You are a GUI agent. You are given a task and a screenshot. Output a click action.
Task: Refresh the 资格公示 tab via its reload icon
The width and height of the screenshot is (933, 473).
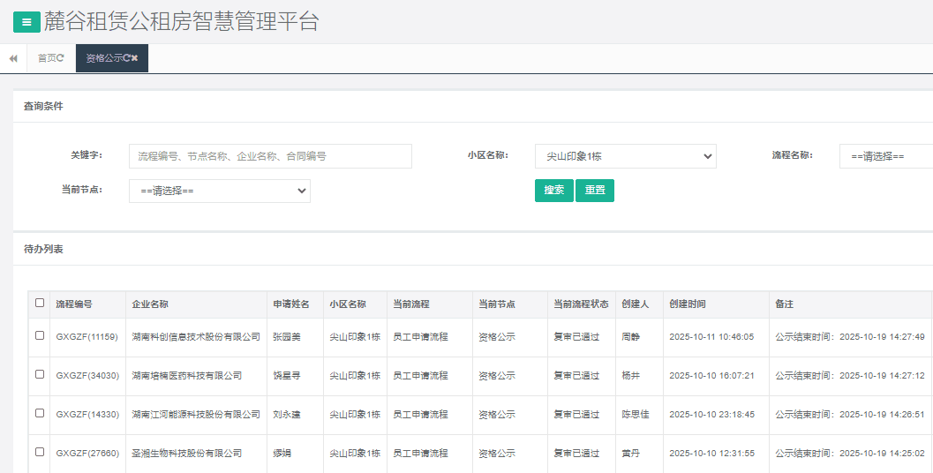click(126, 58)
